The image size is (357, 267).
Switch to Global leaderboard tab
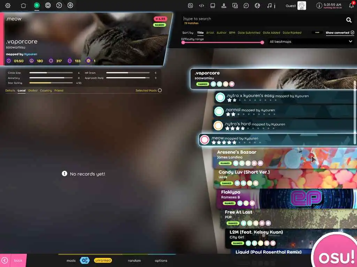pyautogui.click(x=33, y=90)
